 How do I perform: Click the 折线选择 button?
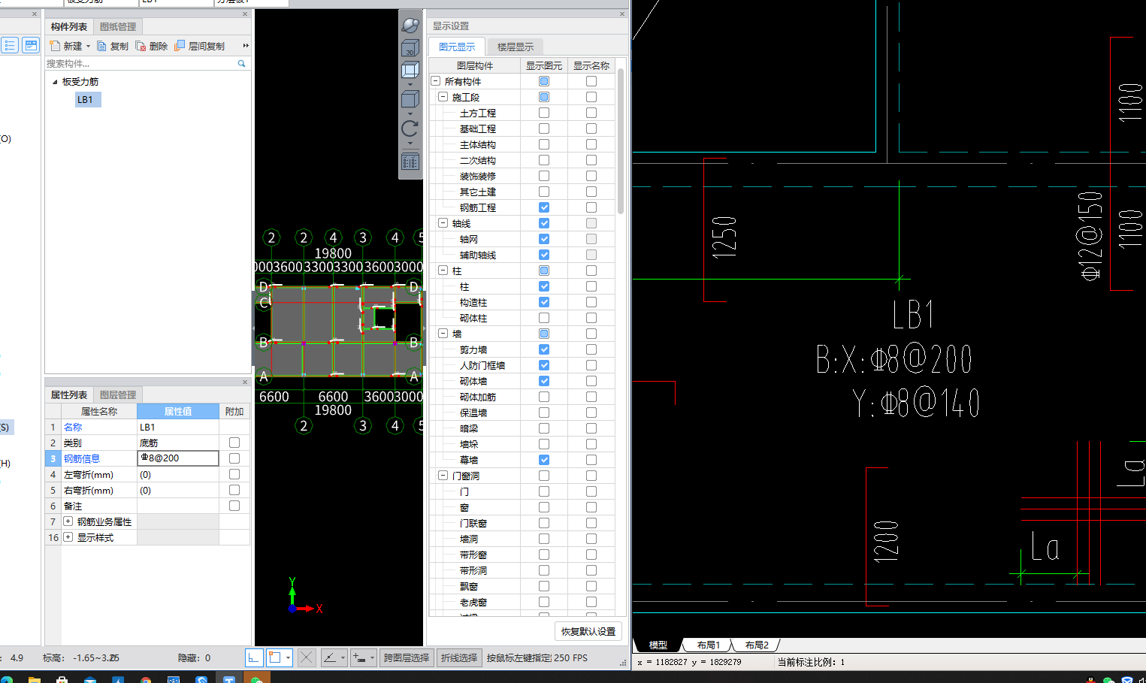(459, 657)
